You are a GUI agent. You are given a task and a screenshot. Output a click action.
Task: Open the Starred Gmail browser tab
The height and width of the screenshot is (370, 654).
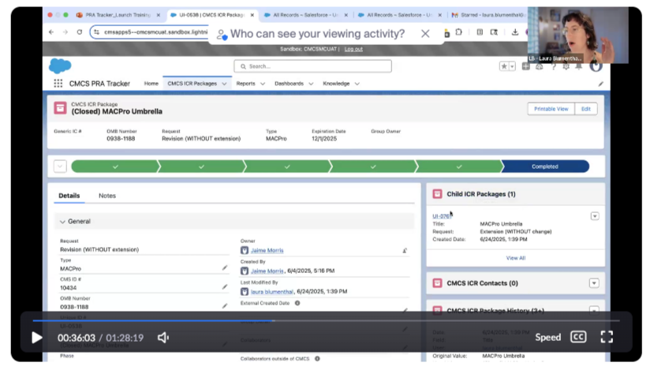[x=488, y=15]
